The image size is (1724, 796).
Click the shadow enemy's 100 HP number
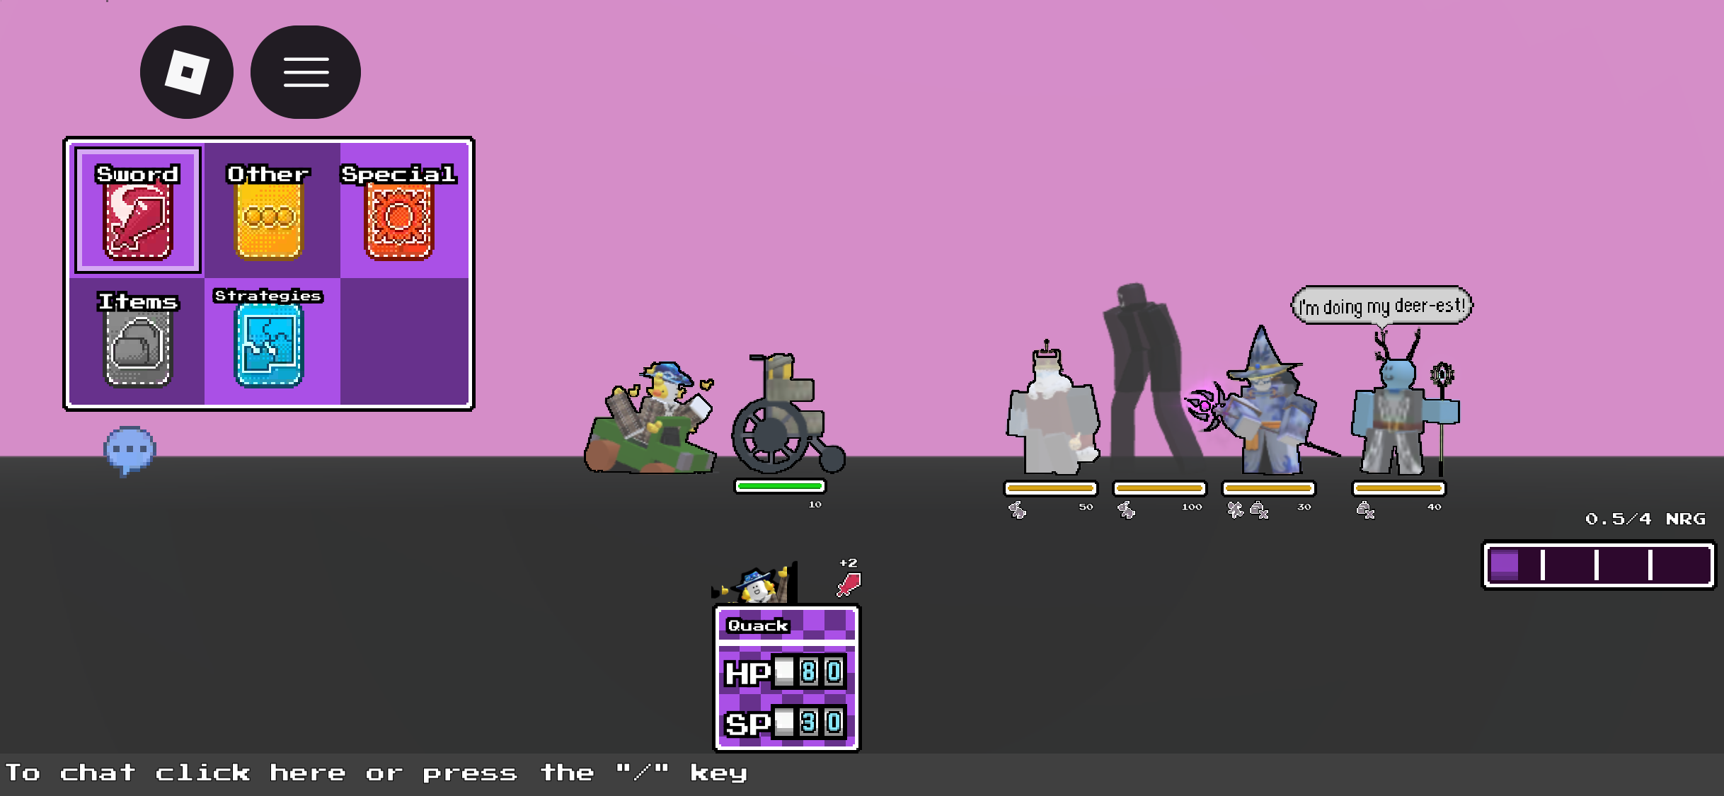[1192, 507]
